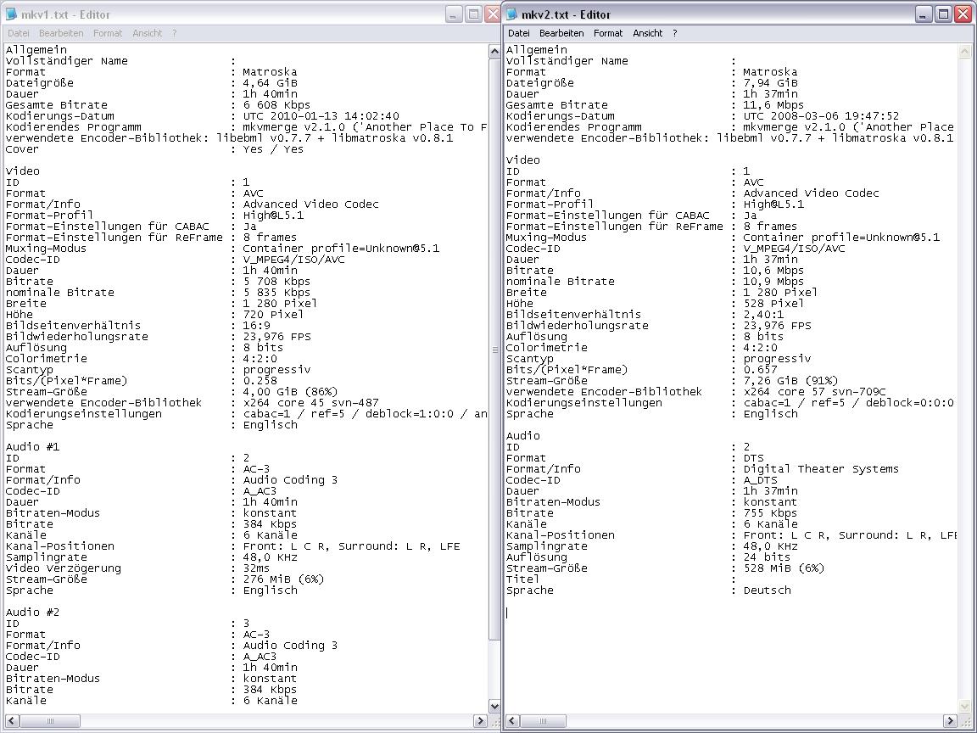Click the mkv1.txt notepad title bar icon
Image resolution: width=977 pixels, height=733 pixels.
click(10, 14)
